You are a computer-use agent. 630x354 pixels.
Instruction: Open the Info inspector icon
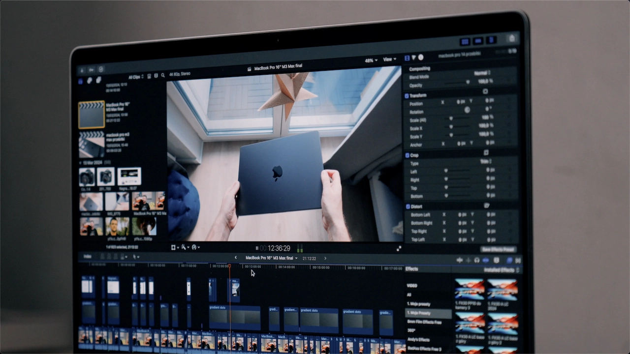point(421,57)
